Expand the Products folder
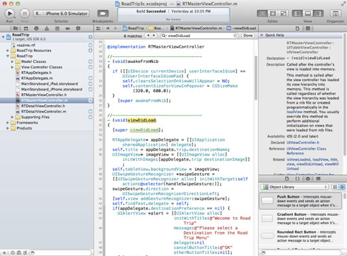 [x=8, y=128]
